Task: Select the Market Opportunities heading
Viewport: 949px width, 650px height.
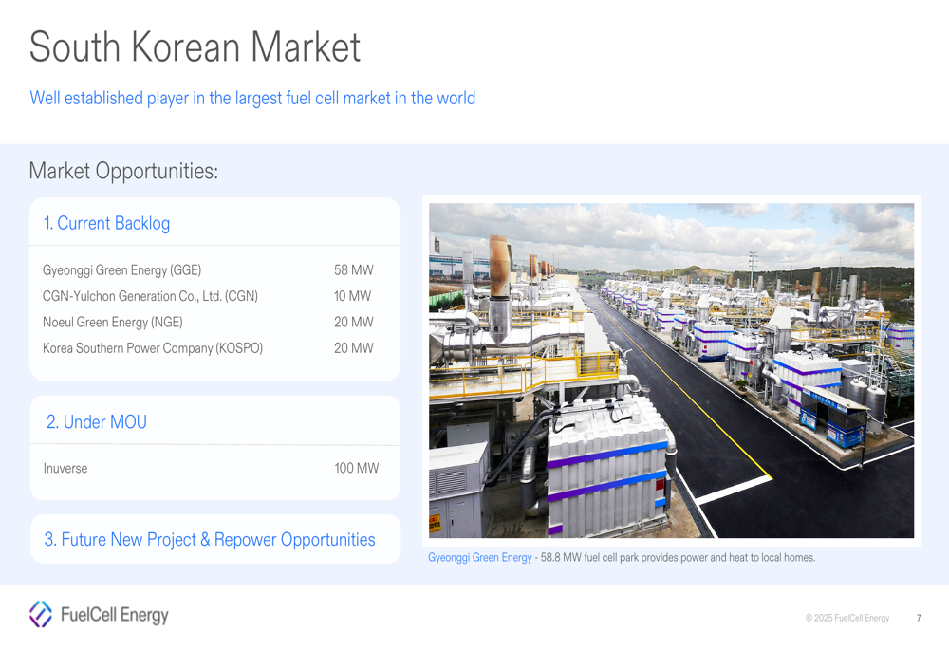Action: (x=123, y=171)
